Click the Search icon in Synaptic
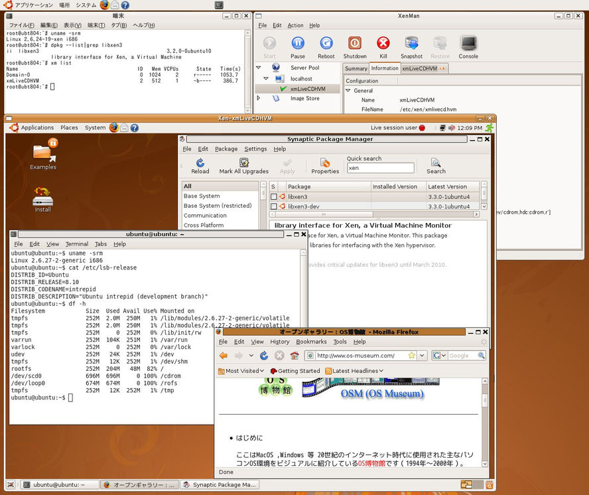Image resolution: width=589 pixels, height=495 pixels. (436, 163)
